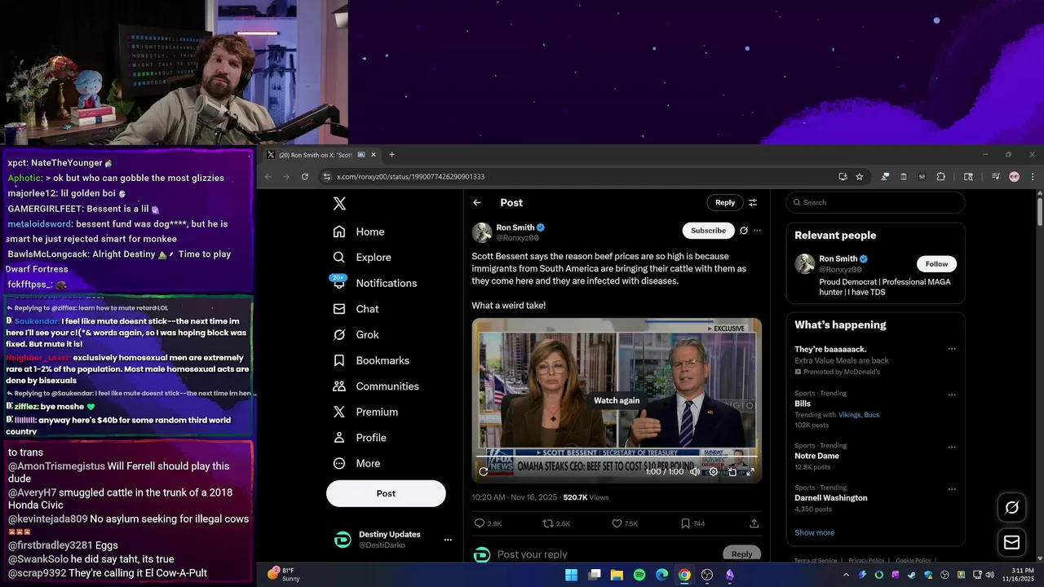Open Profile in the sidebar

click(x=360, y=438)
